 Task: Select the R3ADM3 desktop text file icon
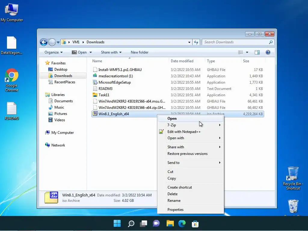pyautogui.click(x=12, y=111)
